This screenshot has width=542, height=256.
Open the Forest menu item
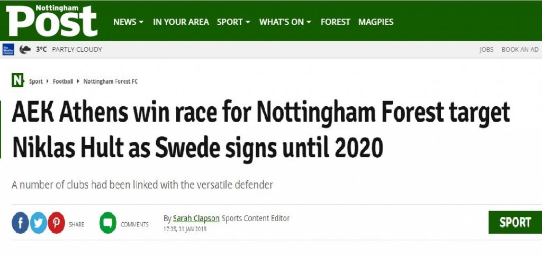[x=335, y=22]
